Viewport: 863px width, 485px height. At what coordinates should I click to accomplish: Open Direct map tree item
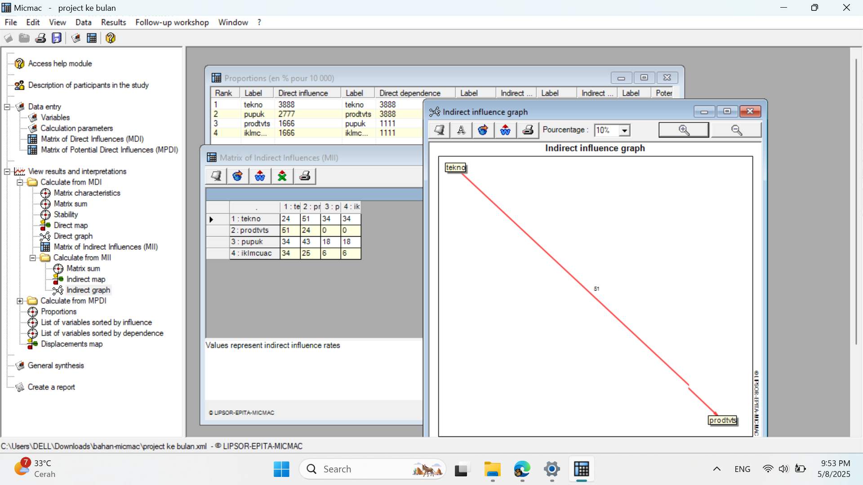click(71, 225)
